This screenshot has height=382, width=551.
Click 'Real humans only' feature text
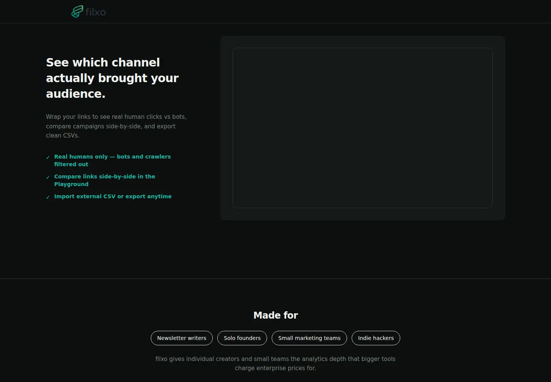pyautogui.click(x=112, y=160)
